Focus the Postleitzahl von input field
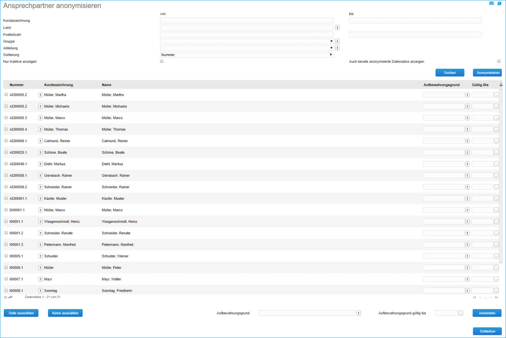The height and width of the screenshot is (338, 506). [247, 34]
